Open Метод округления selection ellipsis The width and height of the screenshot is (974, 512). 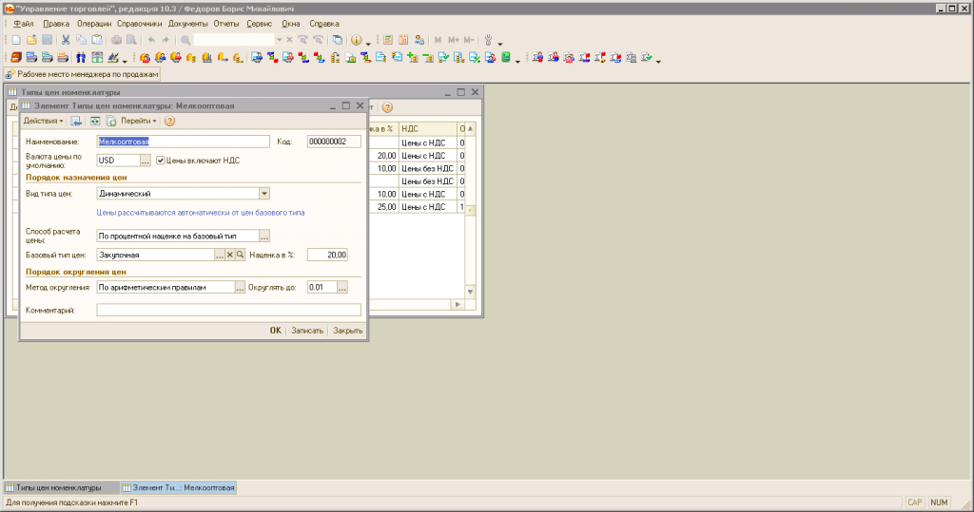point(240,287)
